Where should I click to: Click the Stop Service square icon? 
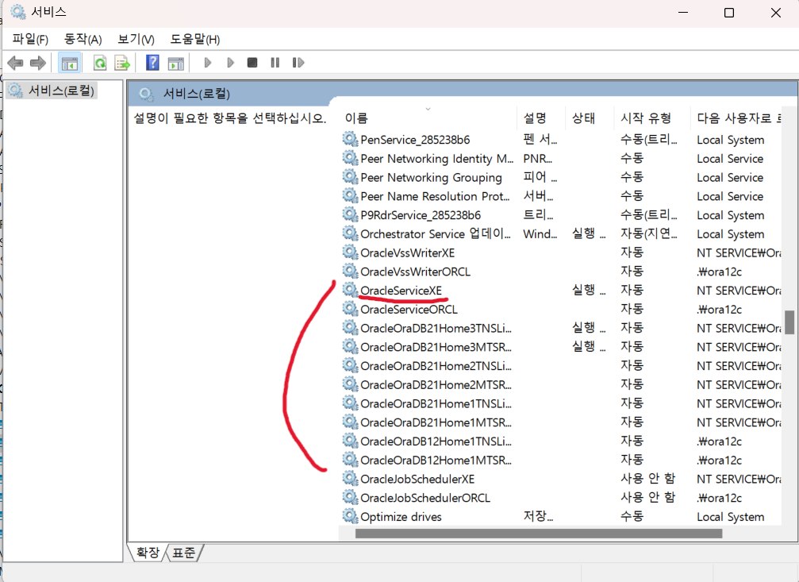tap(252, 62)
